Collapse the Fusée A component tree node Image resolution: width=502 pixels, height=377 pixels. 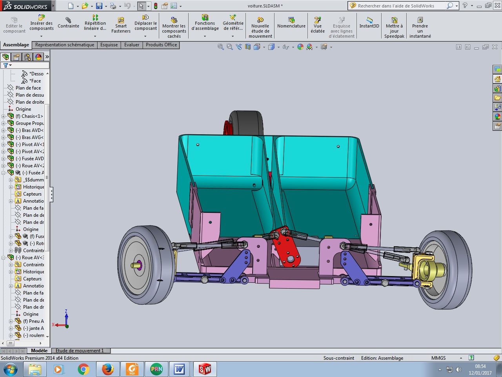[x=4, y=173]
